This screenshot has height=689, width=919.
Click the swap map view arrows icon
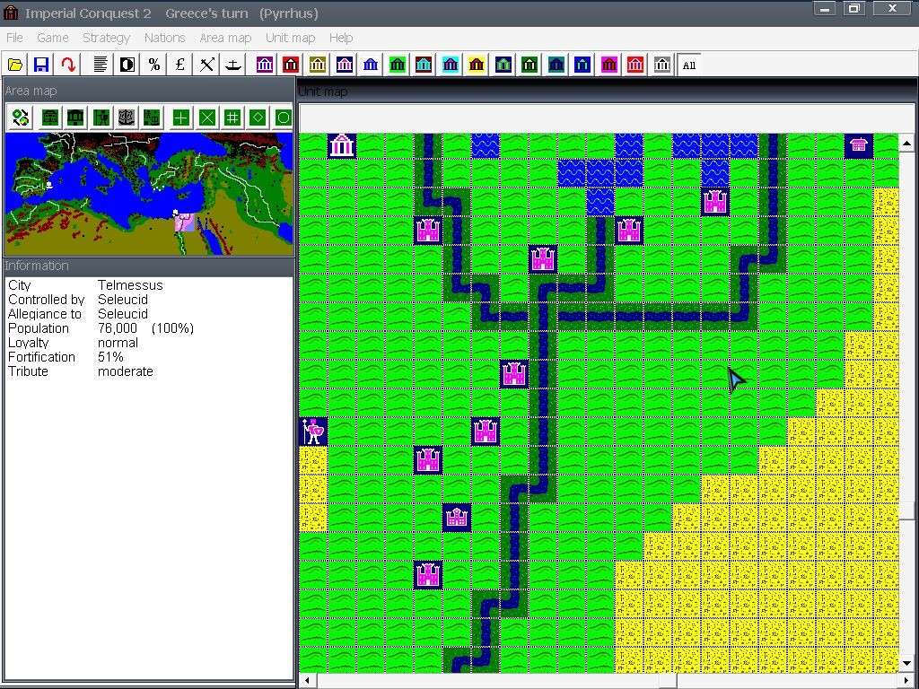pyautogui.click(x=21, y=118)
